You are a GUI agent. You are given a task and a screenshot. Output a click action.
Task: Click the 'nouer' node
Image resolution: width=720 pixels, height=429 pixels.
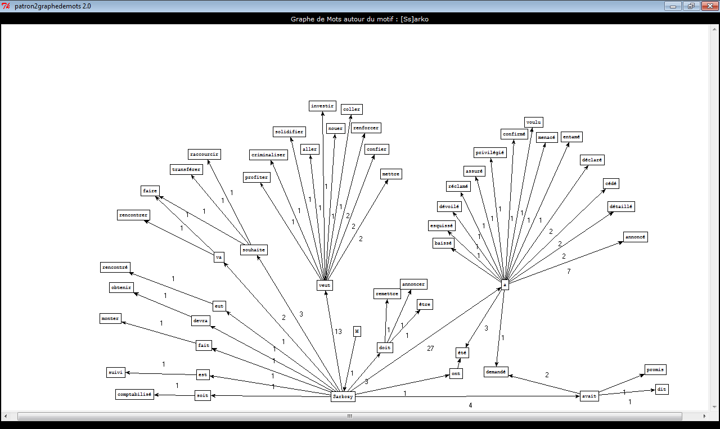tap(336, 128)
